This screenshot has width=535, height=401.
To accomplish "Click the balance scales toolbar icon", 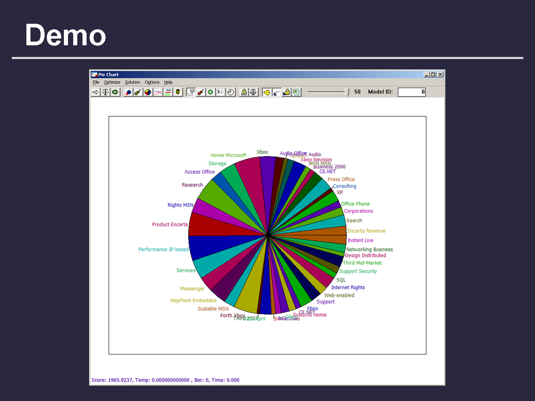I will (106, 92).
